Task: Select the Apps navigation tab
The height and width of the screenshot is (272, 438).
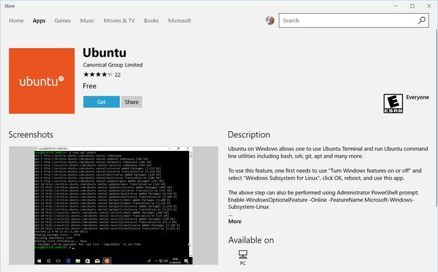Action: [39, 20]
